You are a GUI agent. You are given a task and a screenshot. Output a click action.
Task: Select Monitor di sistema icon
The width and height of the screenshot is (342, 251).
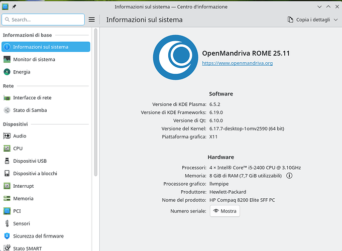pos(7,59)
